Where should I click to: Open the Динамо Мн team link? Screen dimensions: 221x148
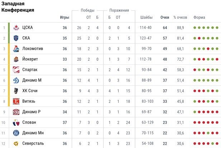pyautogui.click(x=33, y=133)
